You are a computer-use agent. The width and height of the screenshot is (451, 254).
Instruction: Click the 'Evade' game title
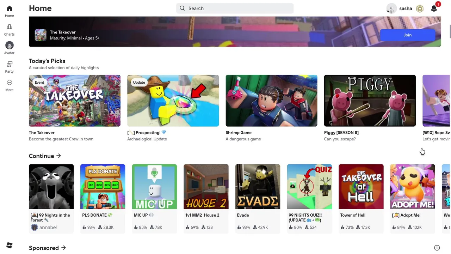243,215
